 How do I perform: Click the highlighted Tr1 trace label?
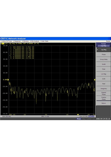tap(3, 43)
